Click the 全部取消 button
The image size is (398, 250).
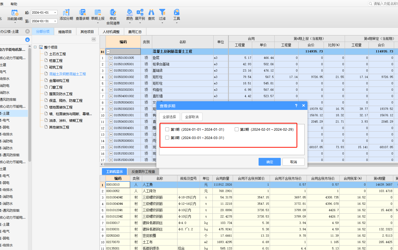click(x=192, y=117)
